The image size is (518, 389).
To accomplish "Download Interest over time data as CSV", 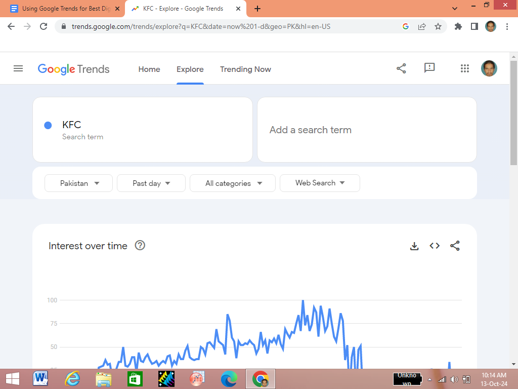I will point(414,246).
